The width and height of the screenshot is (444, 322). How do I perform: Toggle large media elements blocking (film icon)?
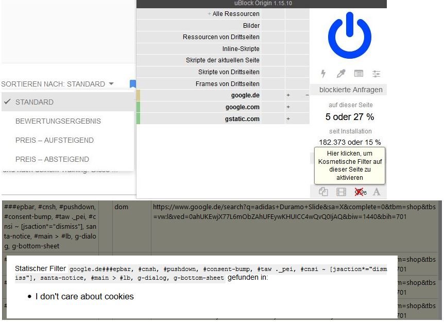click(x=341, y=192)
